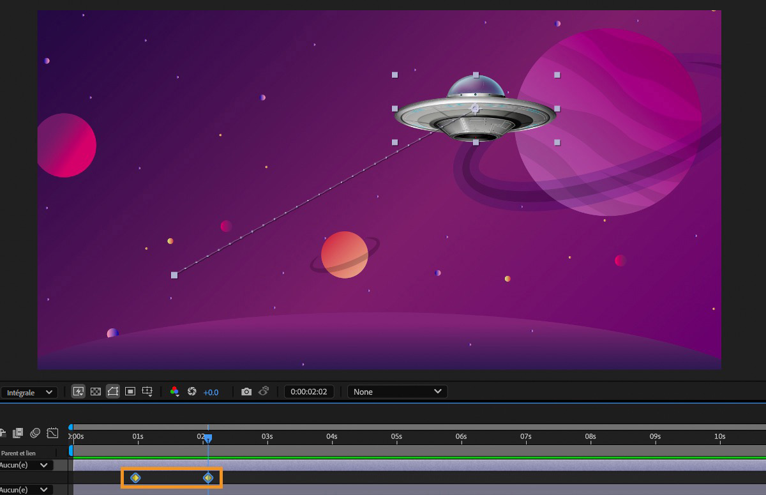
Task: Click the Reset Exposure aperture icon
Action: (x=191, y=392)
